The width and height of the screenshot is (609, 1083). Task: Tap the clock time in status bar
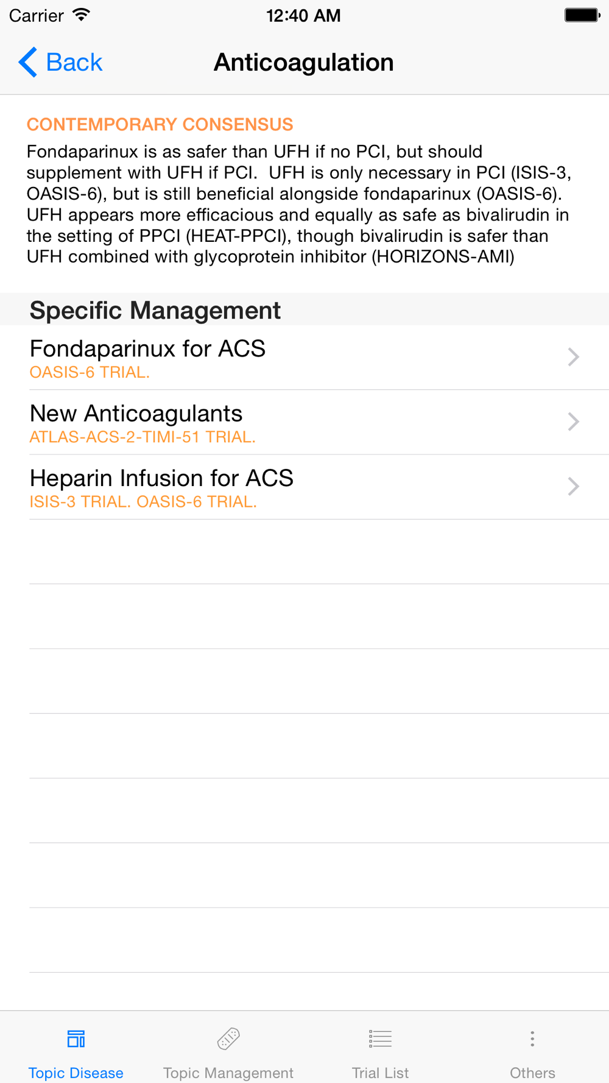303,15
